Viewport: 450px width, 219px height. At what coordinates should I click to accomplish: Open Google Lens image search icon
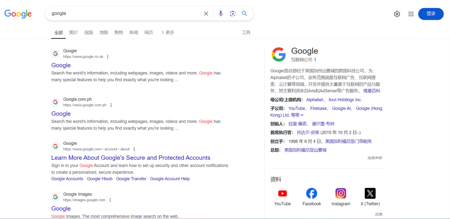(233, 13)
